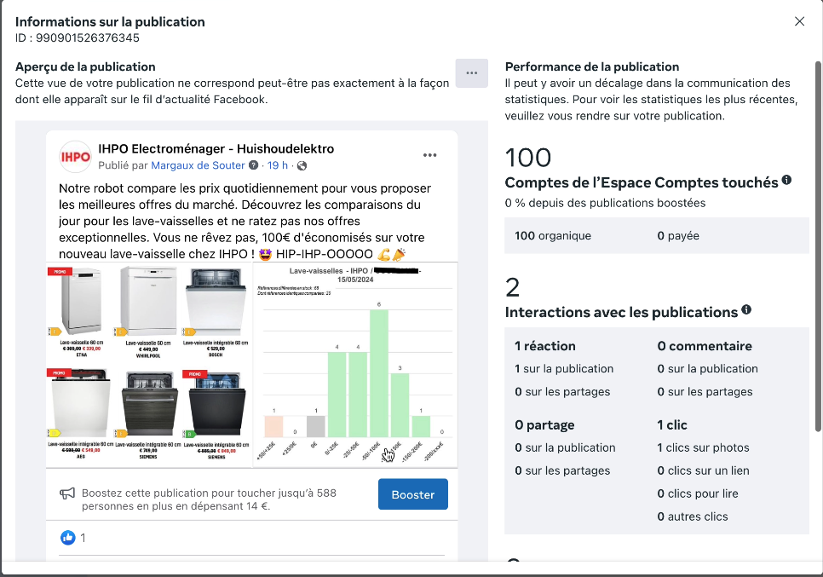Click the "0 autres clics" row

(693, 516)
